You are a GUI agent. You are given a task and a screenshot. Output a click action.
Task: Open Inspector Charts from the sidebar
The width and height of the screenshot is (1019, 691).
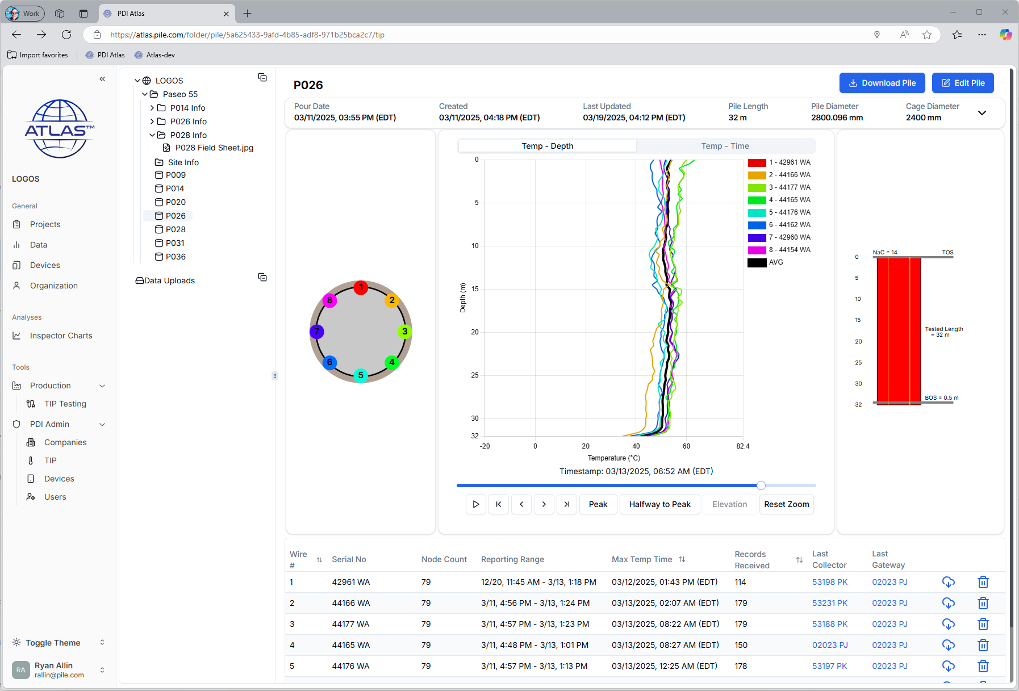[61, 336]
